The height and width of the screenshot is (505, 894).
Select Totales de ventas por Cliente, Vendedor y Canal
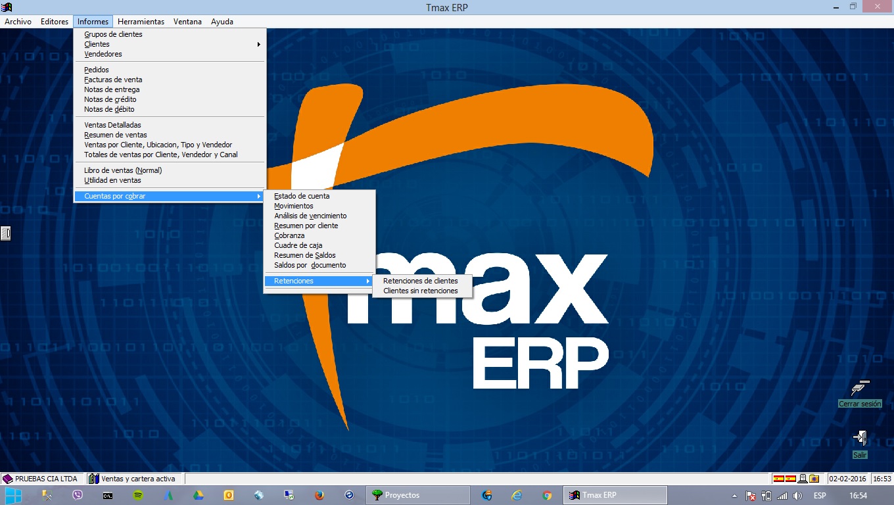[x=170, y=155]
